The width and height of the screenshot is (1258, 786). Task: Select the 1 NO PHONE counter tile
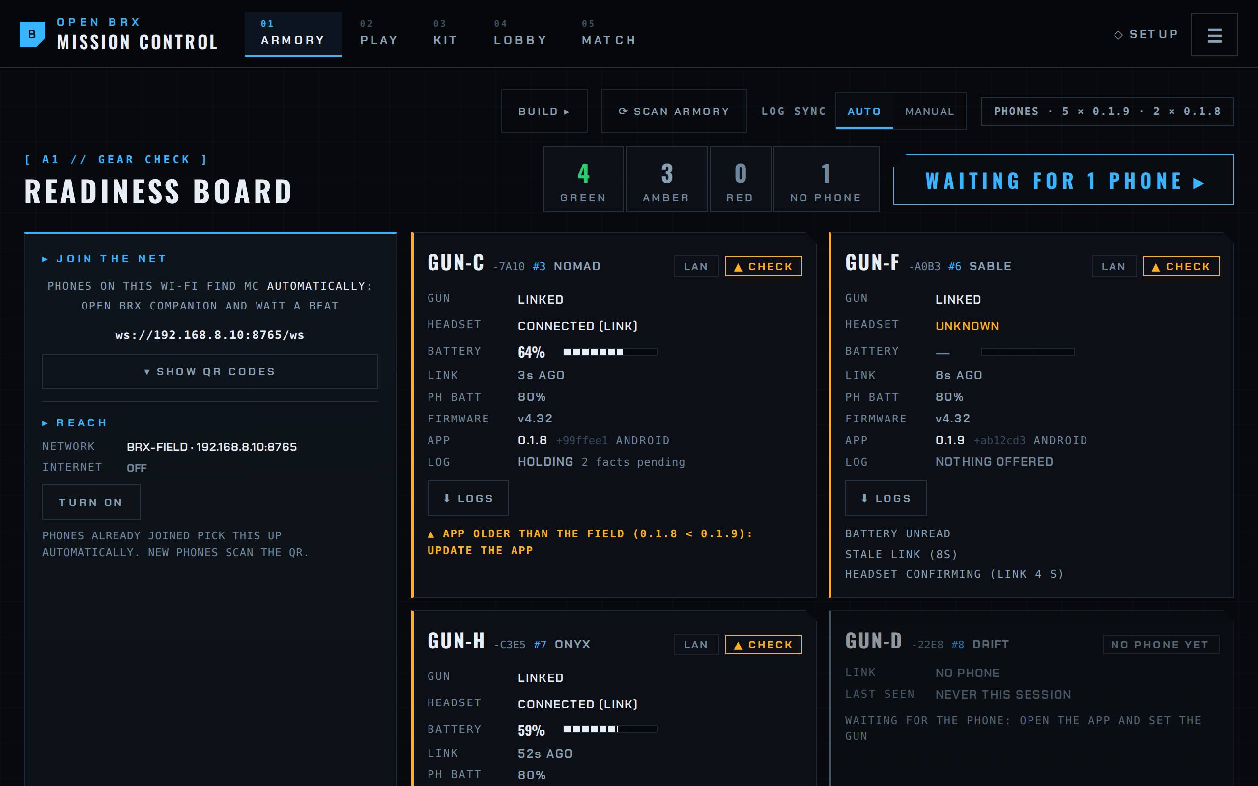(826, 179)
